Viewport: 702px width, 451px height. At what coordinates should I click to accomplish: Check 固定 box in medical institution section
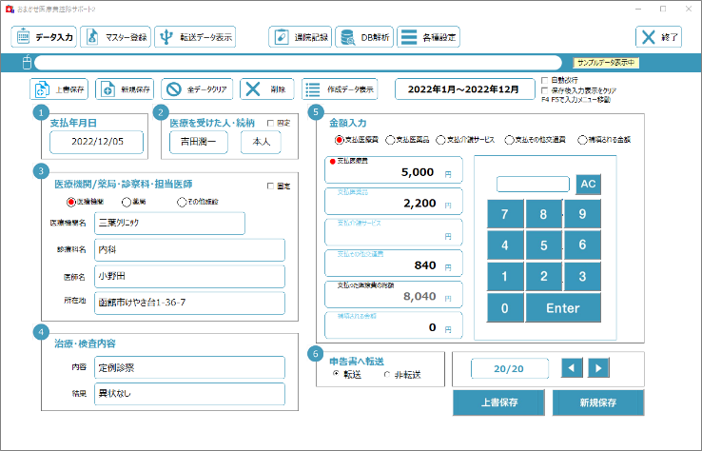pos(271,186)
